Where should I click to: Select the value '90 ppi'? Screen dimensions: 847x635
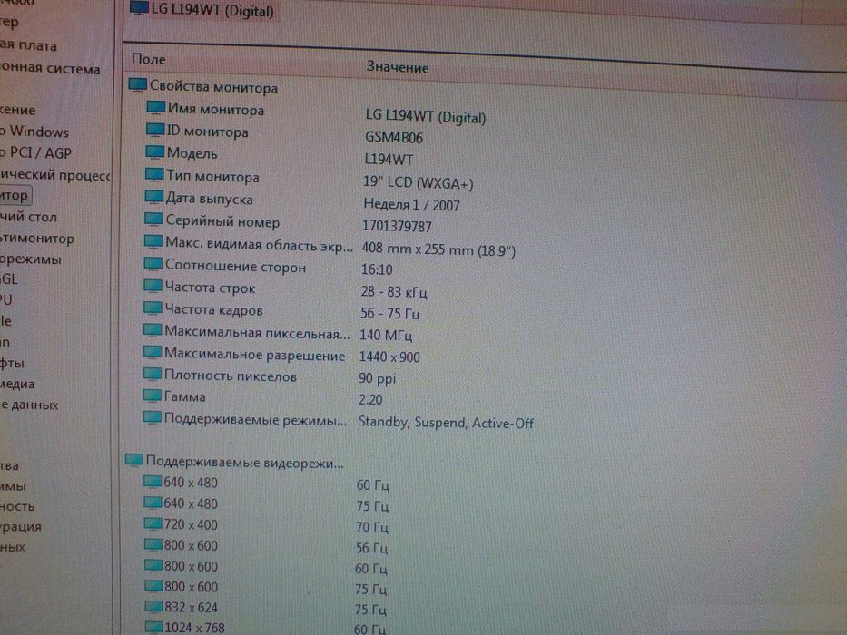point(378,378)
